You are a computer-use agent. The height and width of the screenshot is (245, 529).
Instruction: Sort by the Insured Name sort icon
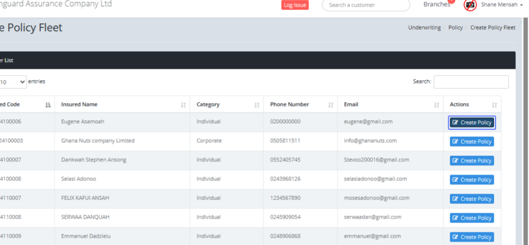183,105
